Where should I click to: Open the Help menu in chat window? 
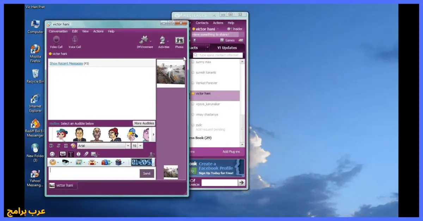coord(111,31)
